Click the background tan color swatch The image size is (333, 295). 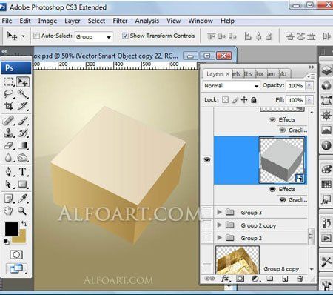pos(21,239)
